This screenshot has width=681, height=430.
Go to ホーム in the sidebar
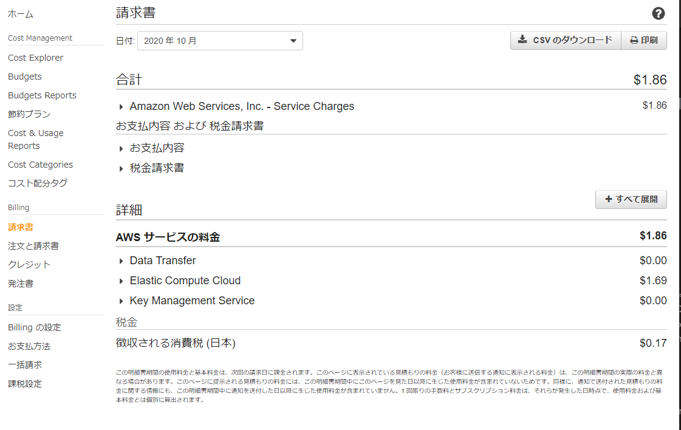(x=21, y=14)
